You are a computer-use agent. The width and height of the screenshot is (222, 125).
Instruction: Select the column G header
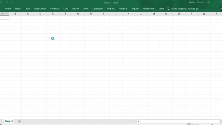78,14
